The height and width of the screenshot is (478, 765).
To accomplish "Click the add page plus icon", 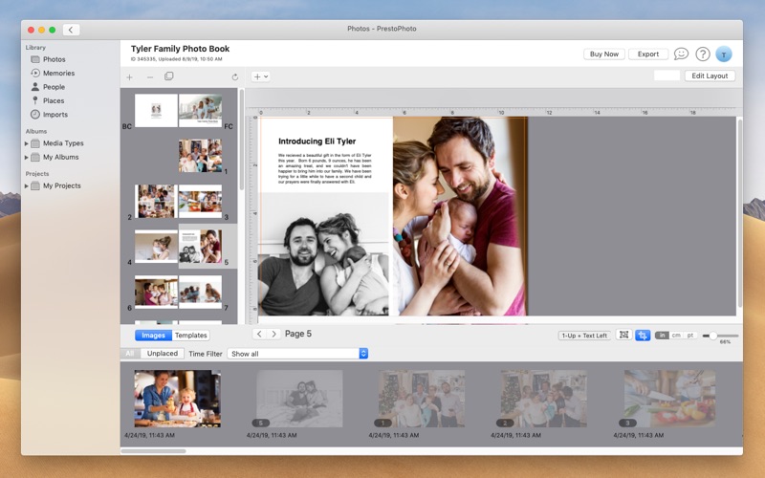I will tap(130, 76).
